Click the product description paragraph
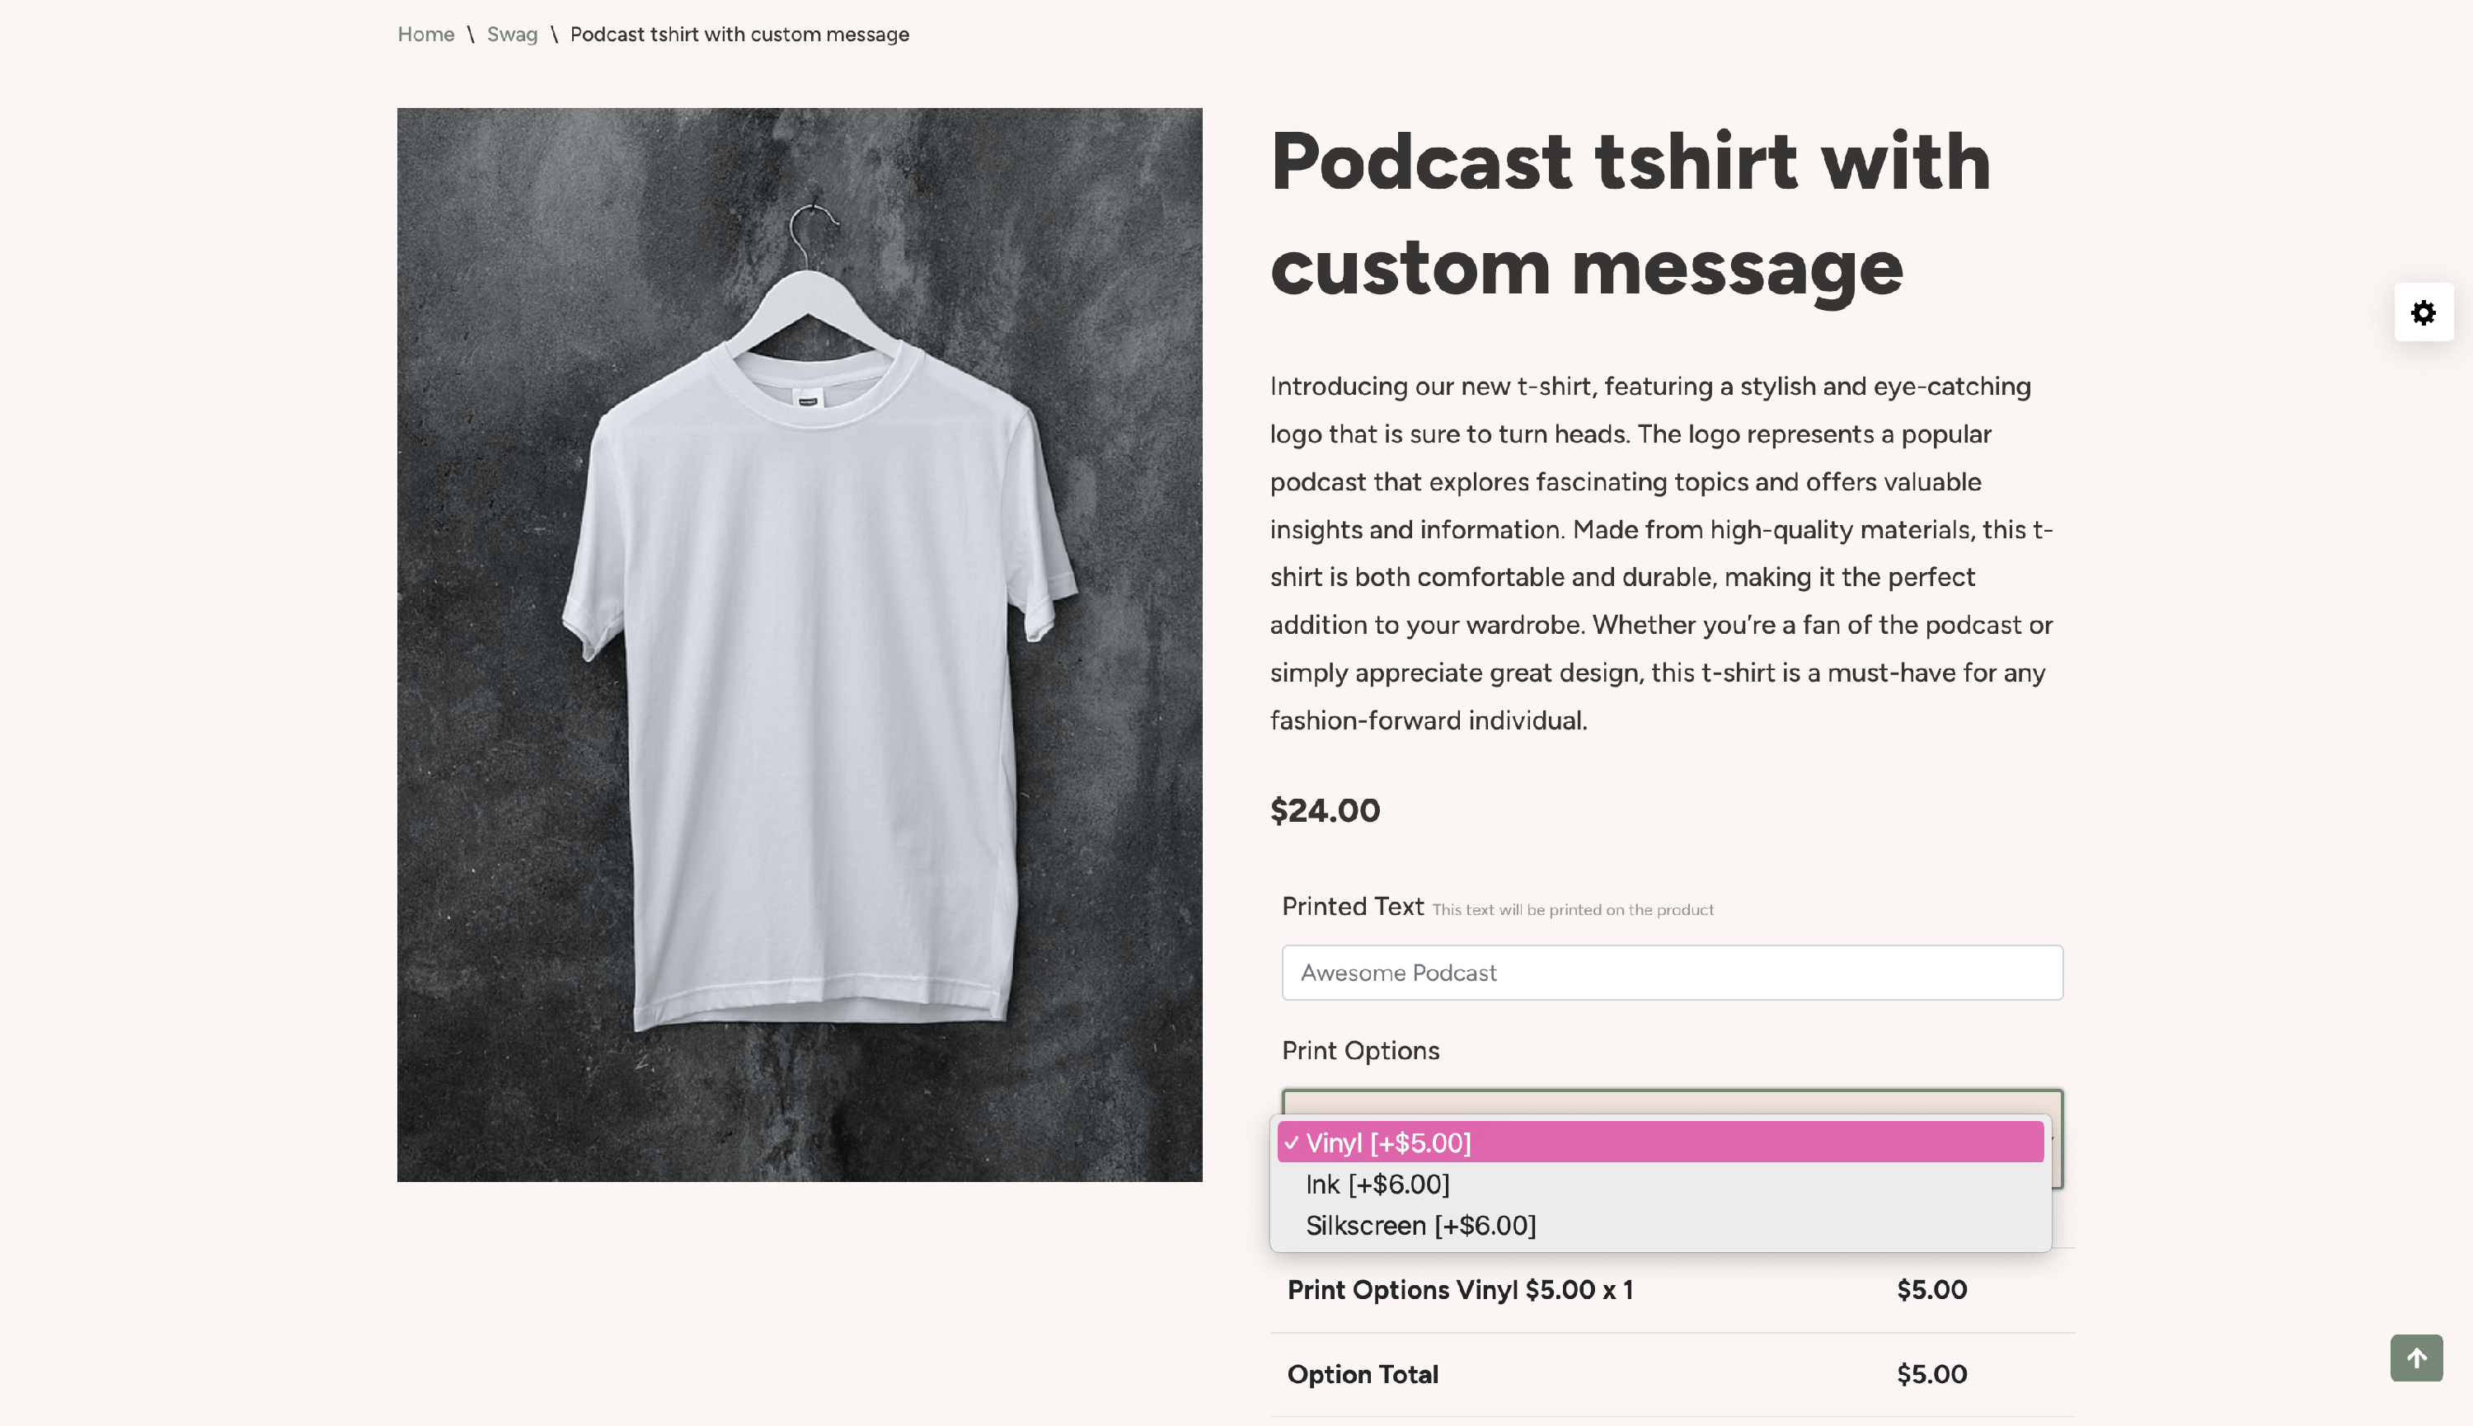This screenshot has height=1426, width=2473. 1661,552
